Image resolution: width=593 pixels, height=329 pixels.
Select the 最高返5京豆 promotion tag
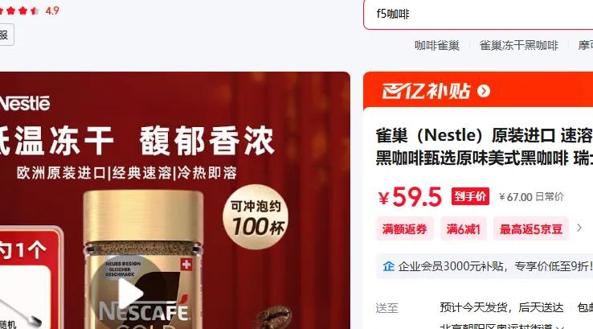pos(531,228)
